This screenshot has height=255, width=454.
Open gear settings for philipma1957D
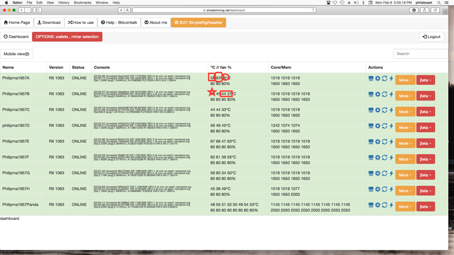point(378,126)
